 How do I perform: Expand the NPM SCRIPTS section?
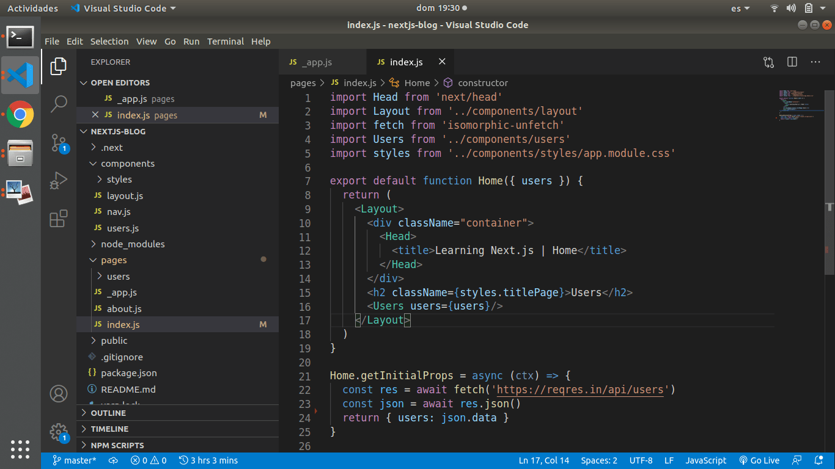tap(117, 445)
